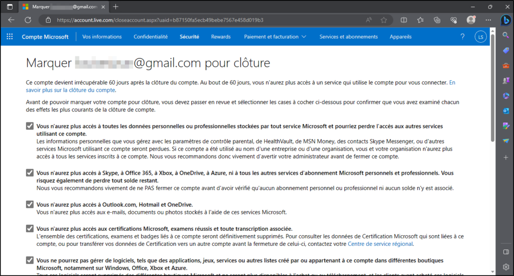Image resolution: width=514 pixels, height=276 pixels.
Task: Open the Vos informations tab
Action: (102, 37)
